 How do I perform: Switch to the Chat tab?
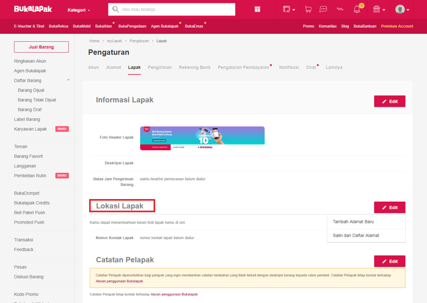[x=311, y=67]
